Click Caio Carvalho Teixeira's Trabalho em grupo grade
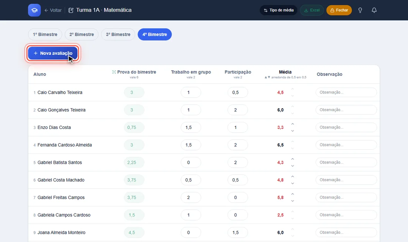Viewport: 408px width, 242px height. pos(191,92)
